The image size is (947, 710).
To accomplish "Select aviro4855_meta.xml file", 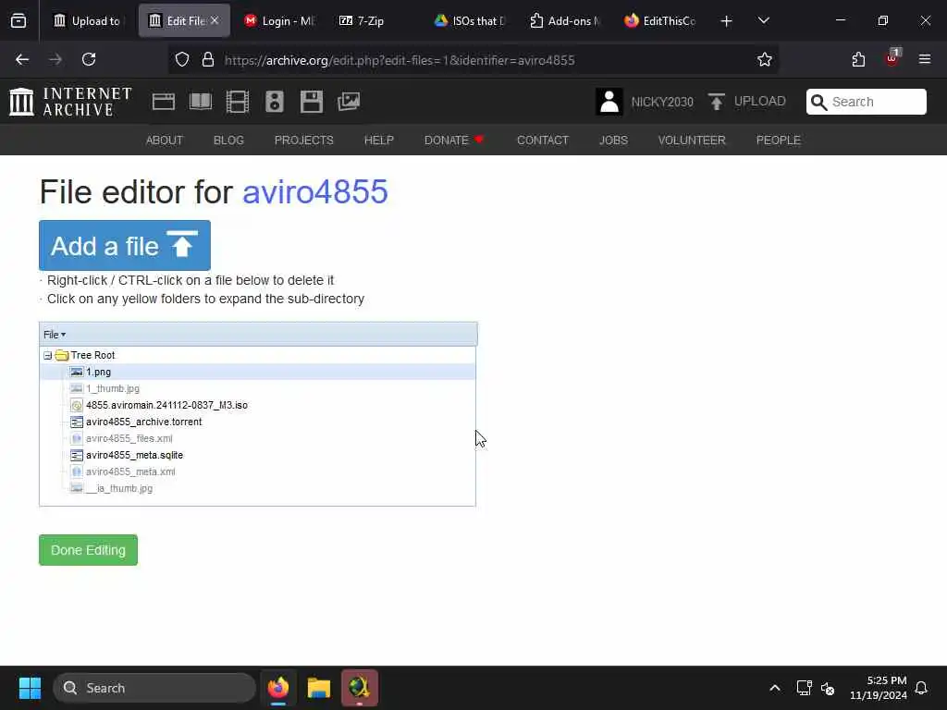I will point(130,471).
